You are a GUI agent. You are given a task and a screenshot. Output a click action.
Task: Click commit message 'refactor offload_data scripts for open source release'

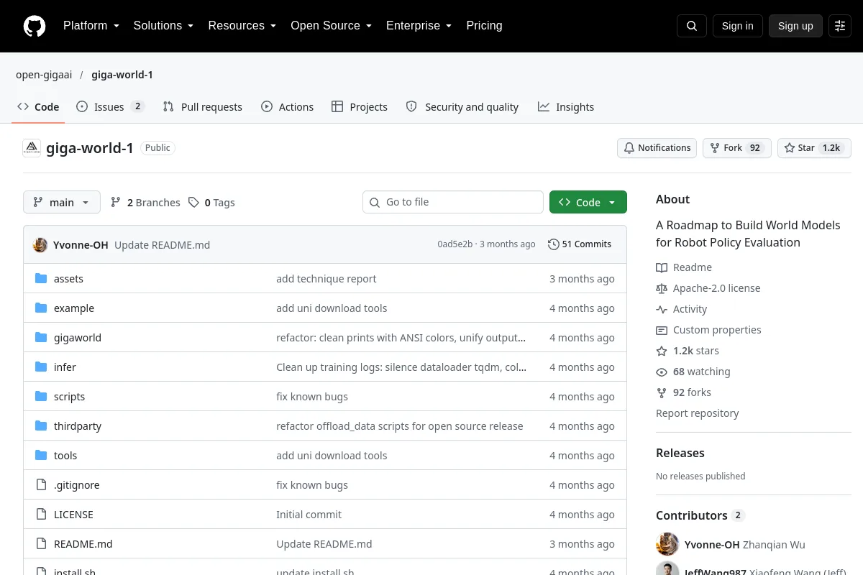click(x=400, y=426)
